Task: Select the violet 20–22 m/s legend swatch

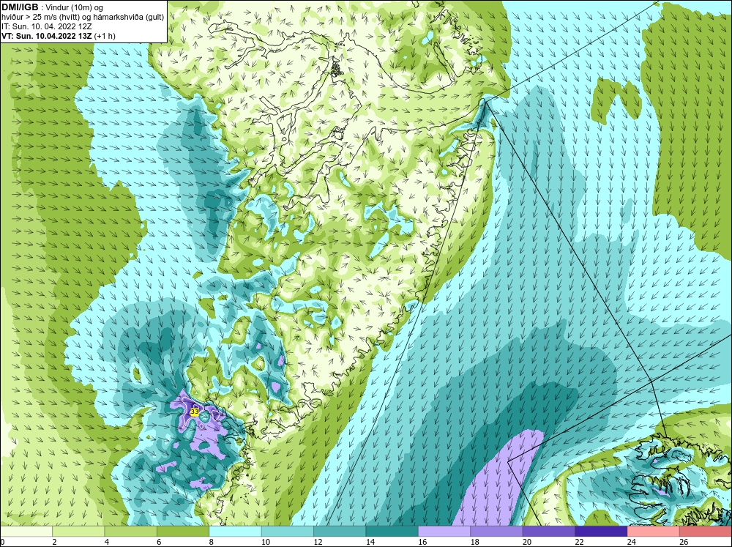Action: (549, 532)
